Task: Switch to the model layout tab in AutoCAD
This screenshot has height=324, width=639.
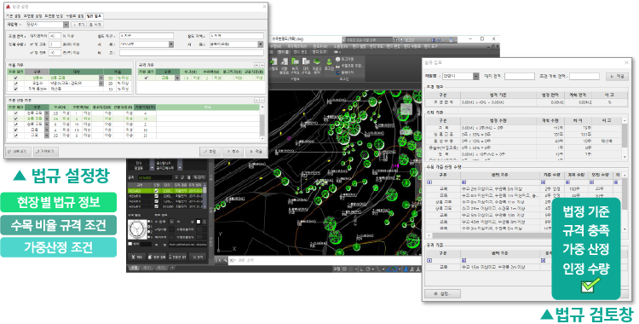Action: (x=135, y=268)
